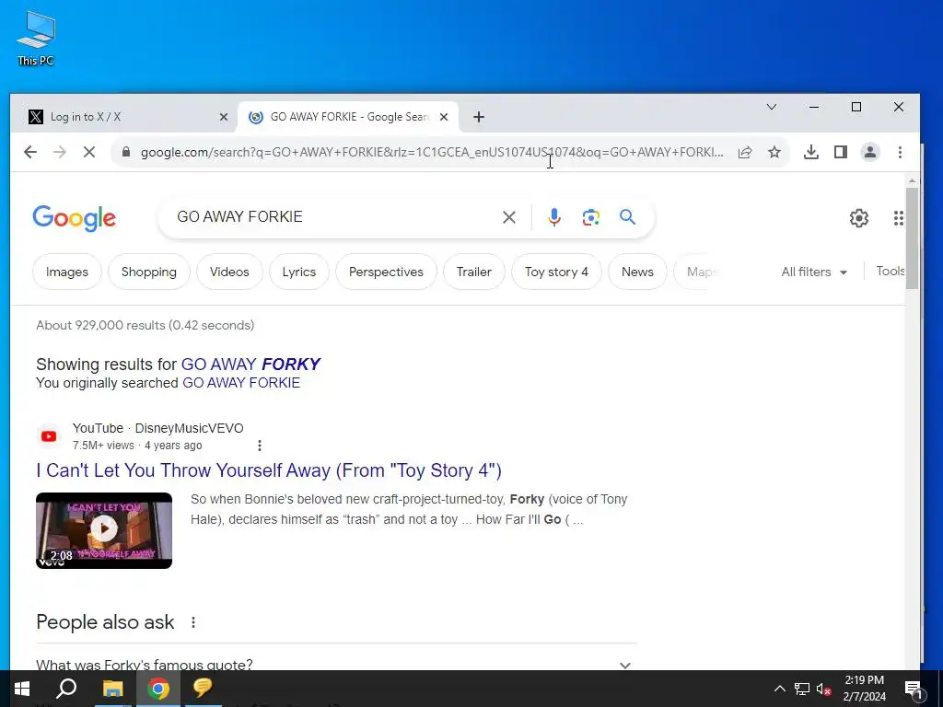The width and height of the screenshot is (943, 707).
Task: Open About this result three-dot menu
Action: coord(259,446)
